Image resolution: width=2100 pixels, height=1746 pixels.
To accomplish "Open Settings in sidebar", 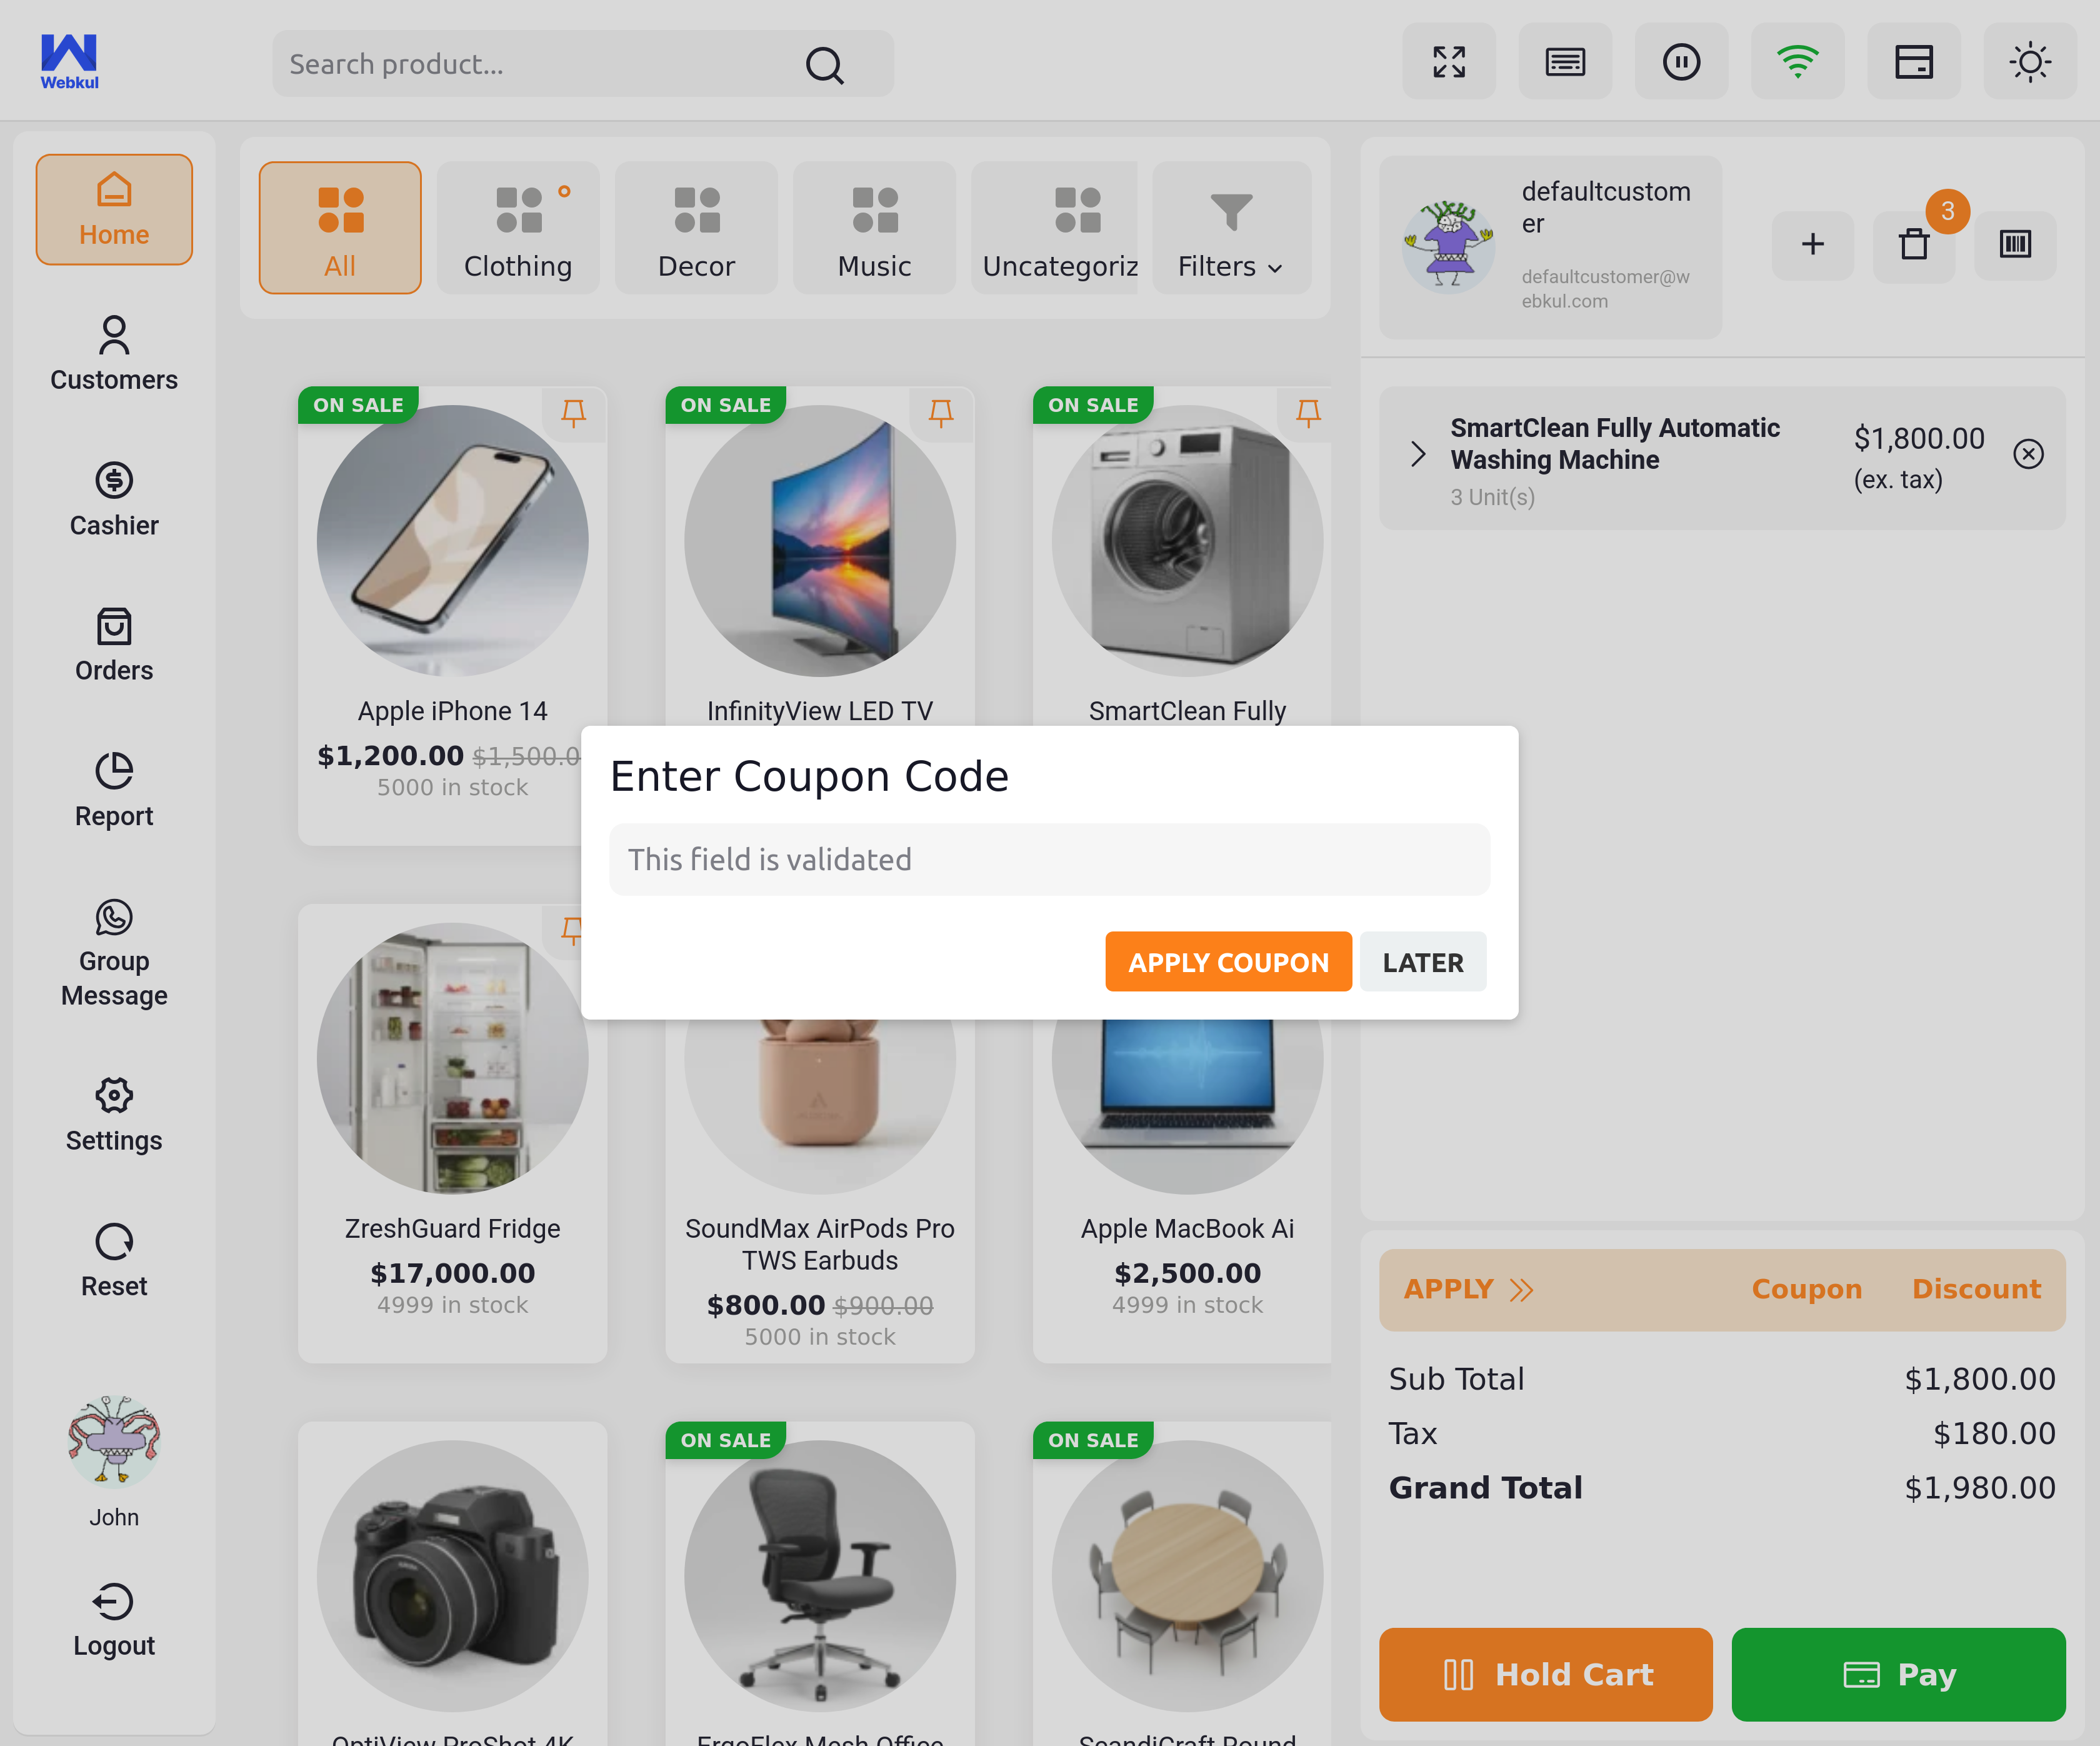I will pos(114,1115).
